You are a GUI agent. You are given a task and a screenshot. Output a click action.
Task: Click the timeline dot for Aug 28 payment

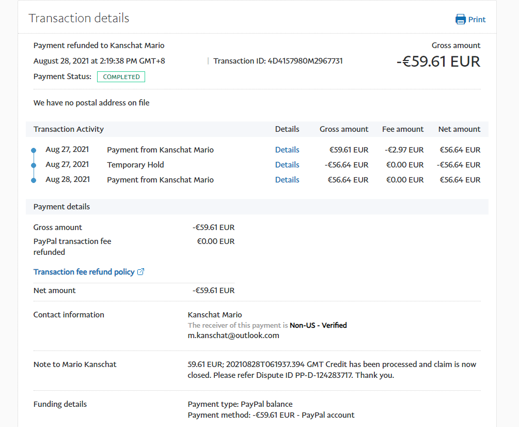[34, 180]
